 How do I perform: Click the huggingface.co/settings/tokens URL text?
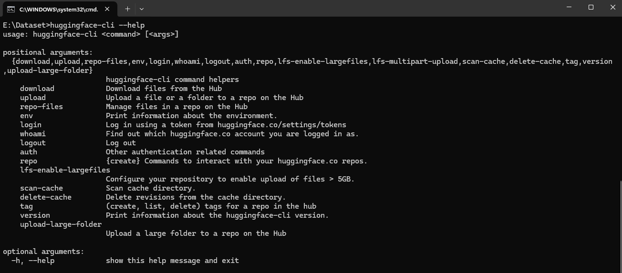281,125
